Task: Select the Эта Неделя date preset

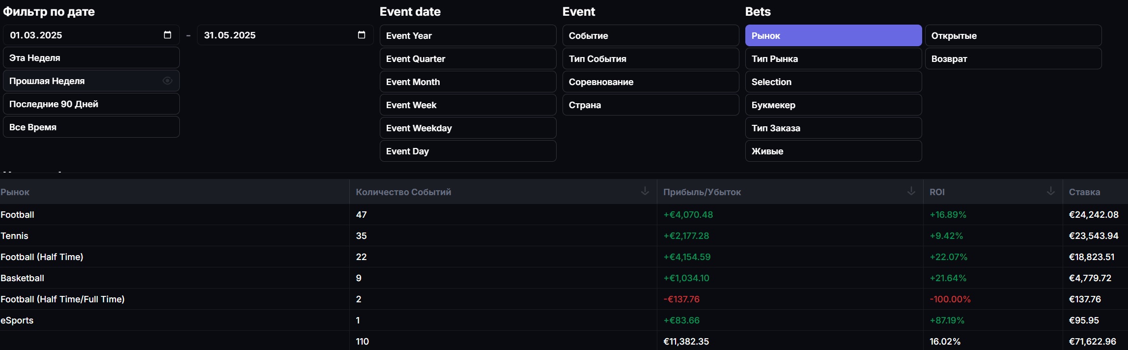Action: pyautogui.click(x=91, y=58)
